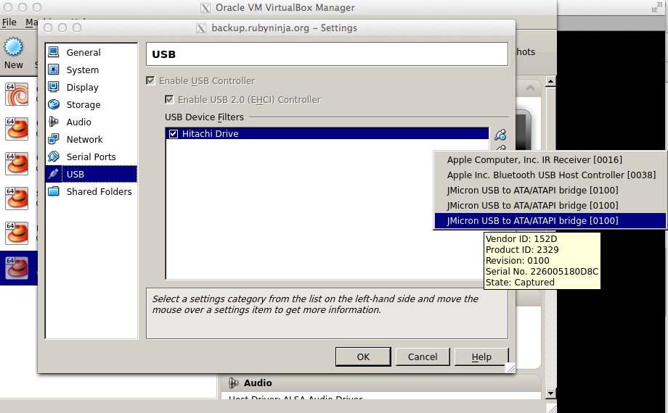Click the USB Device Filters label

click(204, 117)
